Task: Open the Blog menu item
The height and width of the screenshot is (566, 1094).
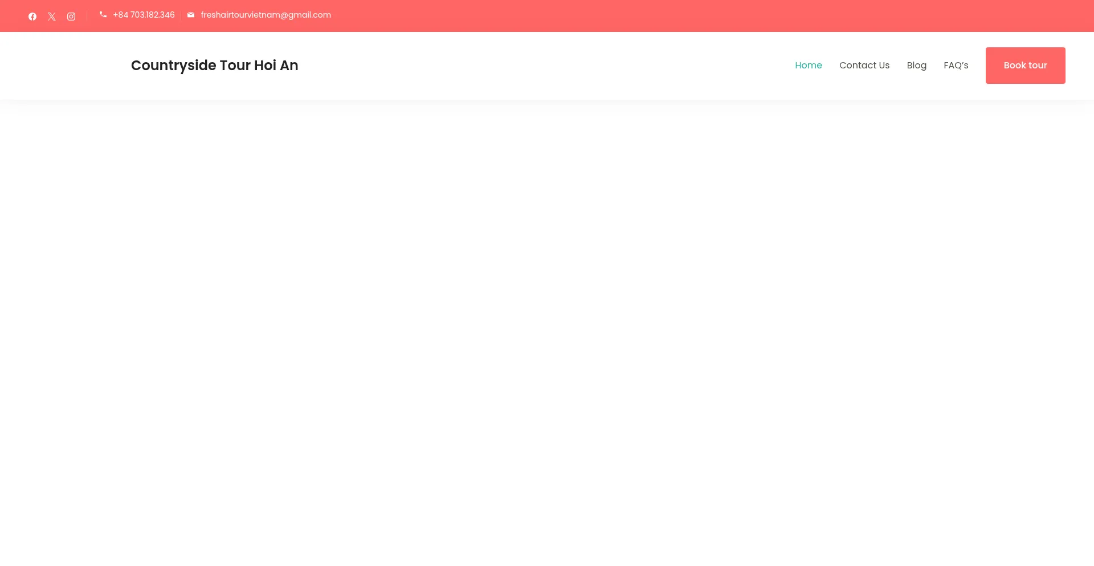Action: pyautogui.click(x=917, y=66)
